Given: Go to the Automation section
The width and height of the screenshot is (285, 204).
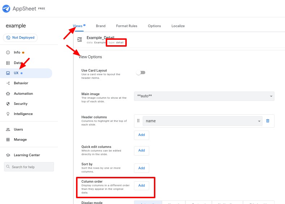Looking at the screenshot, I should click(x=23, y=94).
